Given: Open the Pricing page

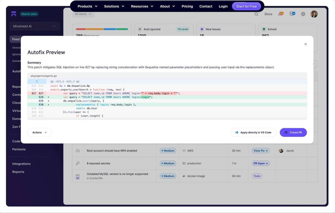Looking at the screenshot, I should tap(187, 6).
